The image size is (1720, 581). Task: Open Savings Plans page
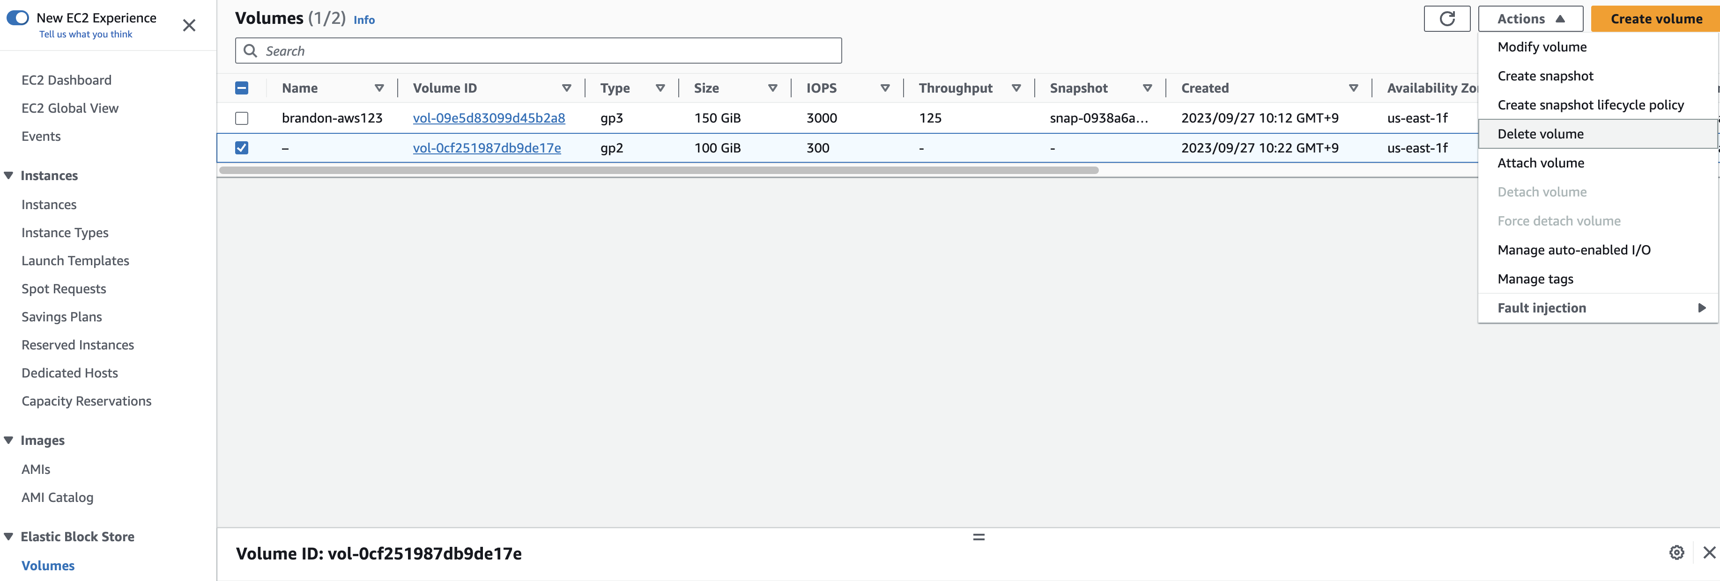click(x=61, y=317)
